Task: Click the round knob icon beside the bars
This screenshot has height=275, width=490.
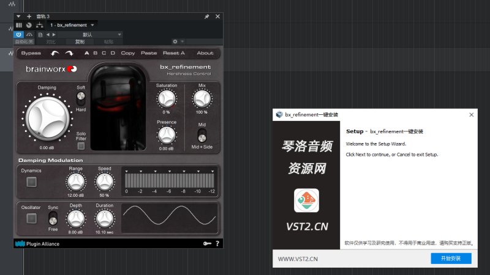Action: click(x=29, y=25)
